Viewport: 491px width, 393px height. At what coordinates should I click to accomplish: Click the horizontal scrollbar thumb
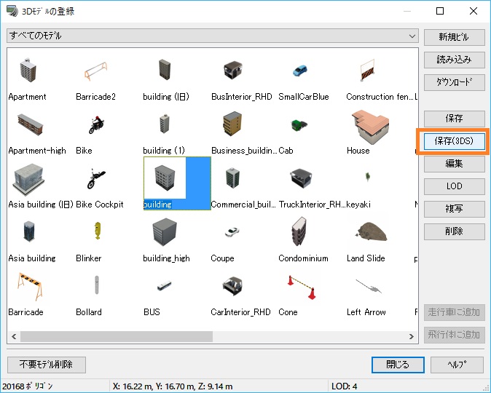(117, 337)
